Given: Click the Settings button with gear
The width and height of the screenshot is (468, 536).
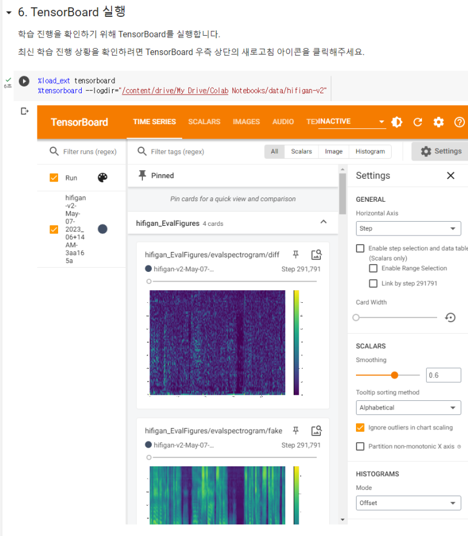Looking at the screenshot, I should click(441, 151).
